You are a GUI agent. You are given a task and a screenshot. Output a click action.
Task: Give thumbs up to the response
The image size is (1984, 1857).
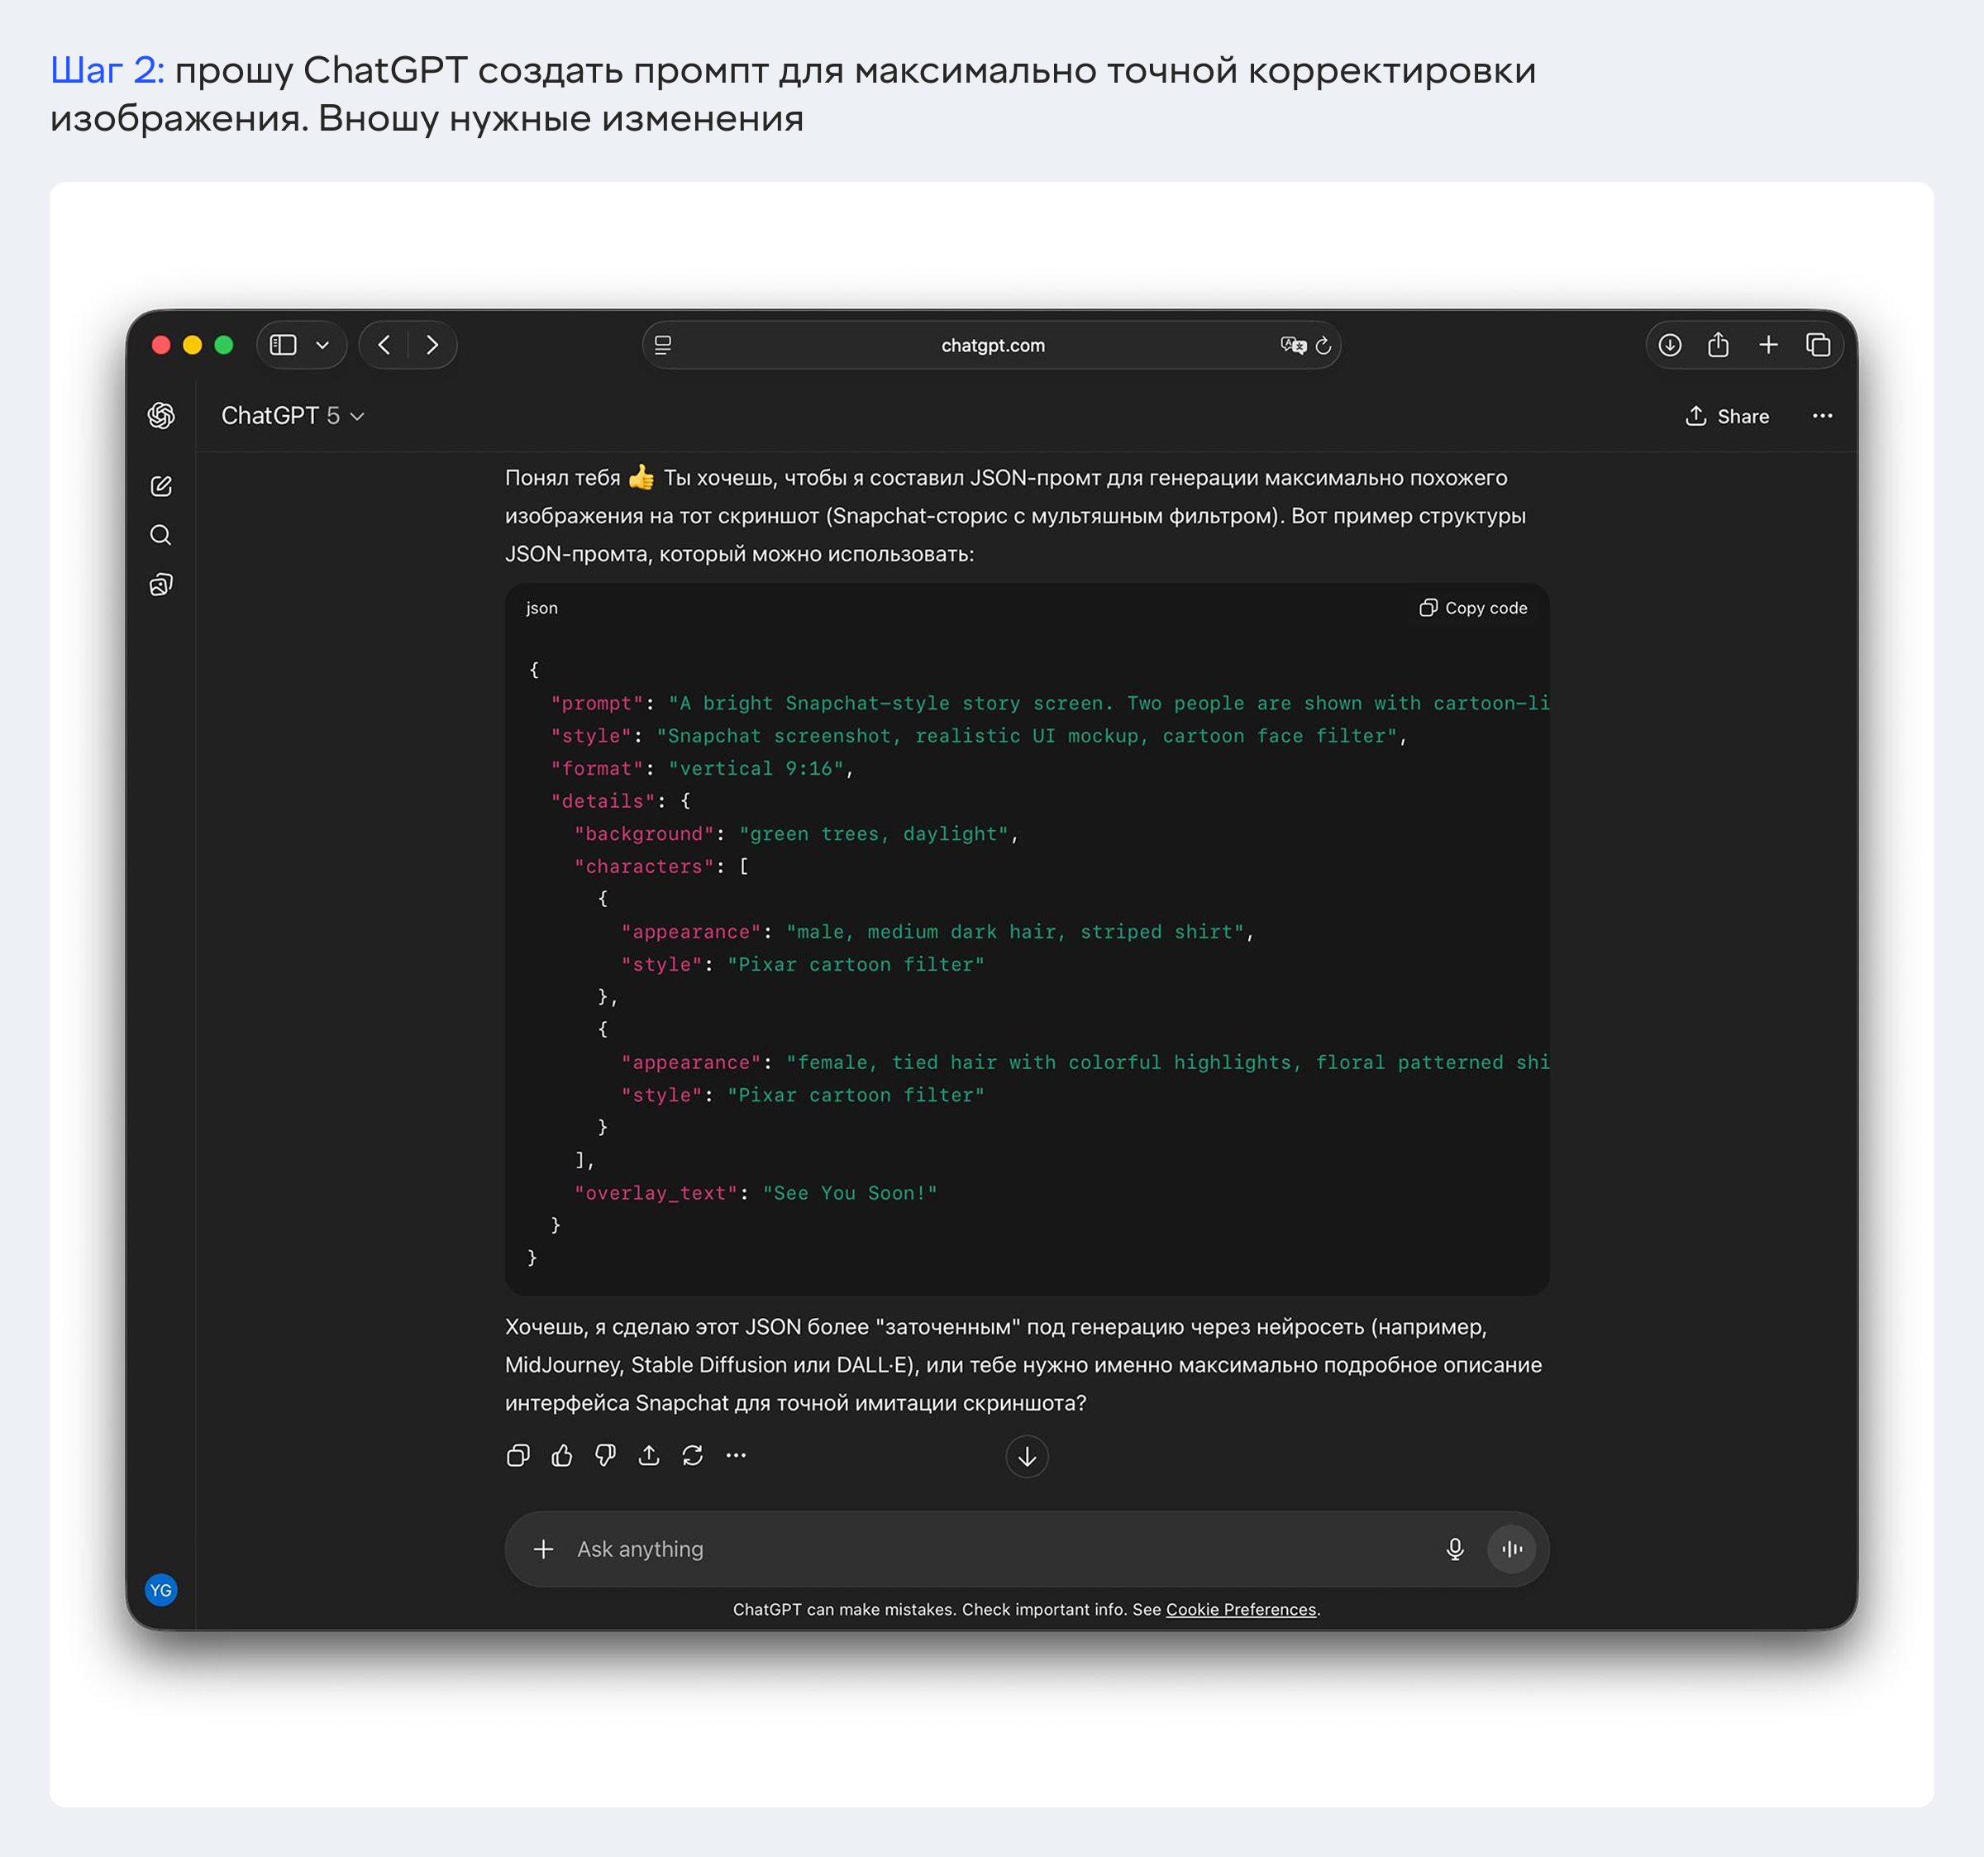click(562, 1456)
